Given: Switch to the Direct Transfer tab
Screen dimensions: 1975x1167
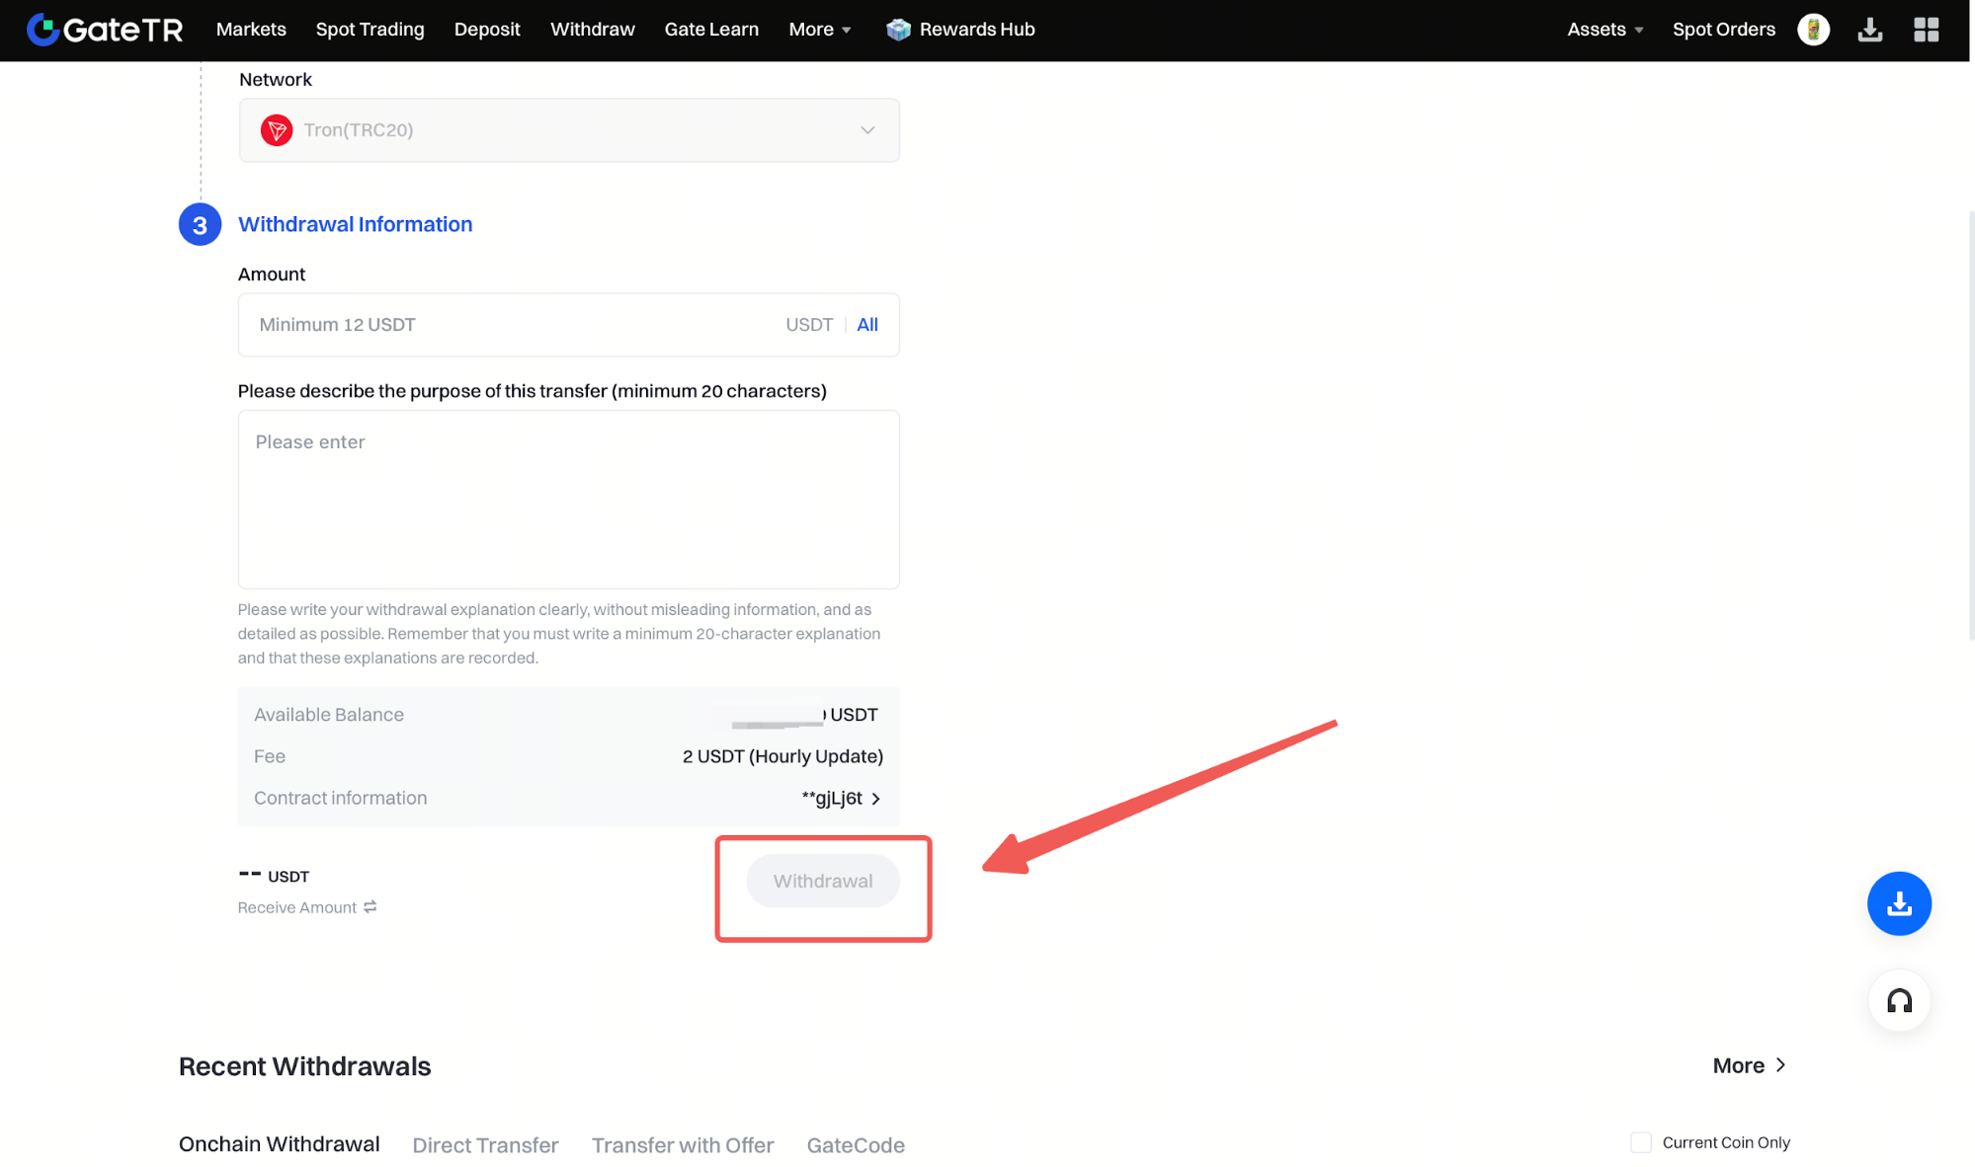Looking at the screenshot, I should click(x=485, y=1145).
